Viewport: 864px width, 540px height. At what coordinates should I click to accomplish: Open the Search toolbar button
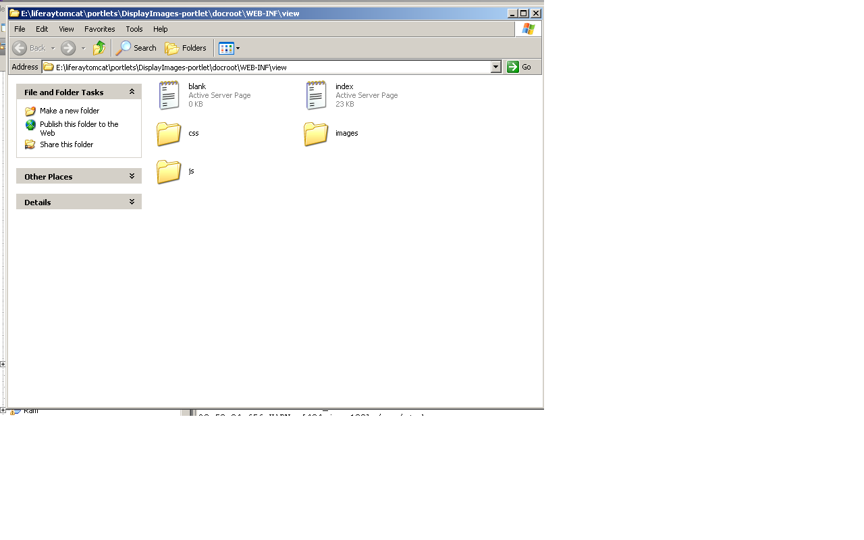click(x=136, y=48)
